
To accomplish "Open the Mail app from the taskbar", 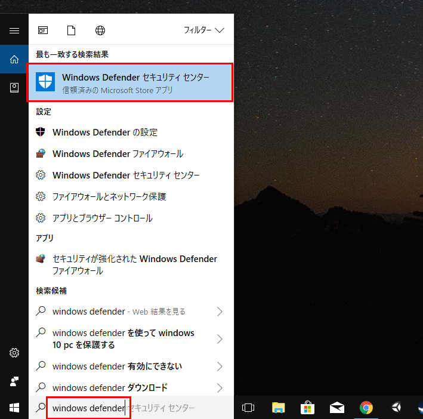I will [x=337, y=408].
